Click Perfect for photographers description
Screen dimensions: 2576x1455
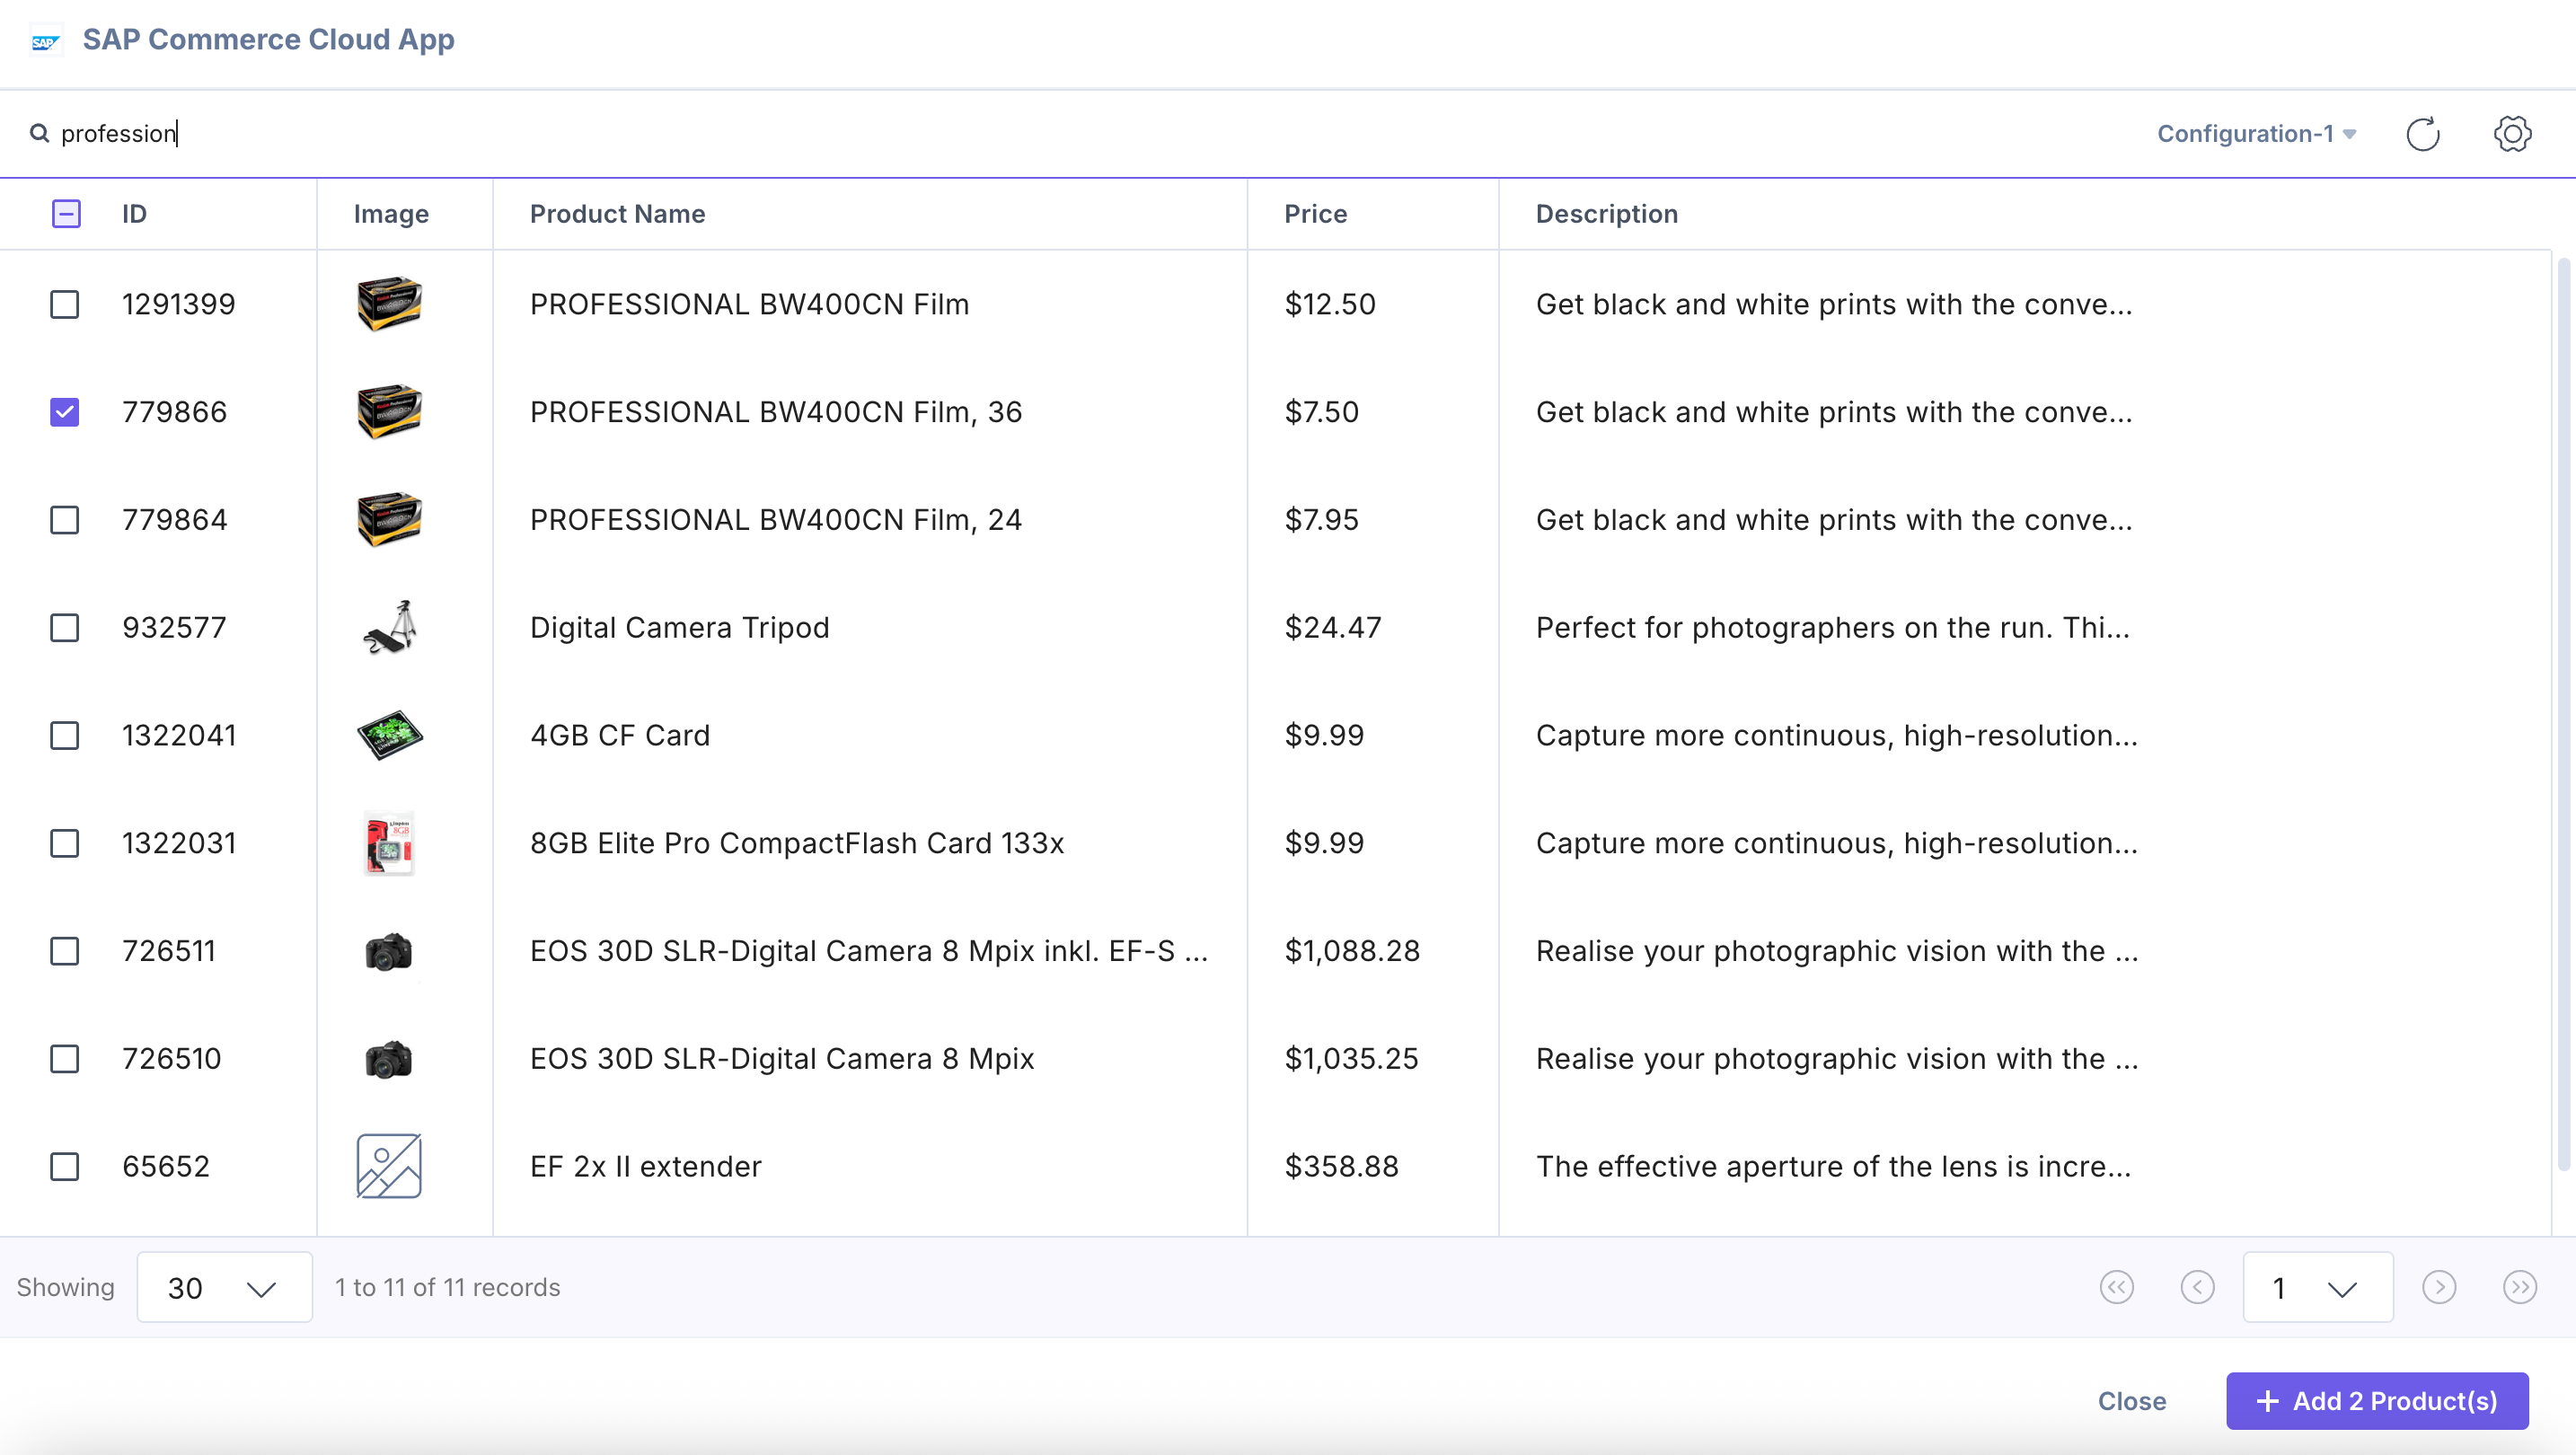pyautogui.click(x=1832, y=628)
